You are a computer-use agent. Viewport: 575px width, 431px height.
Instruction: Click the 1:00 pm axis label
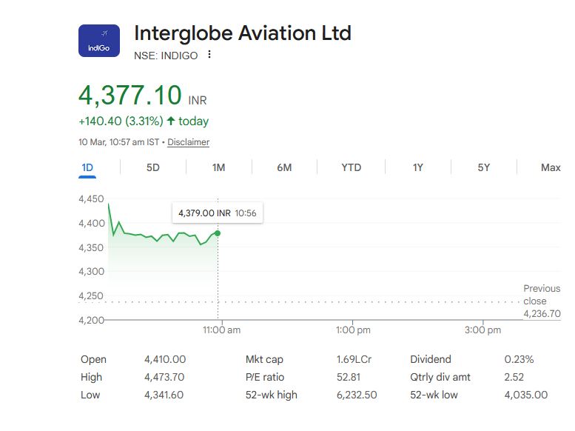click(353, 330)
